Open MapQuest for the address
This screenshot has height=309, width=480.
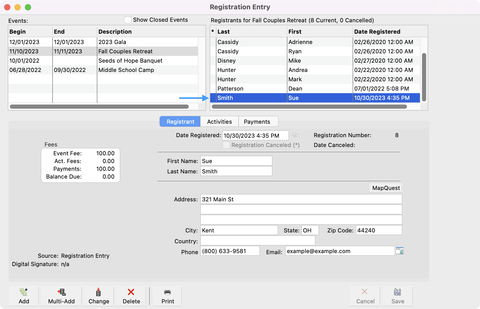pyautogui.click(x=386, y=188)
